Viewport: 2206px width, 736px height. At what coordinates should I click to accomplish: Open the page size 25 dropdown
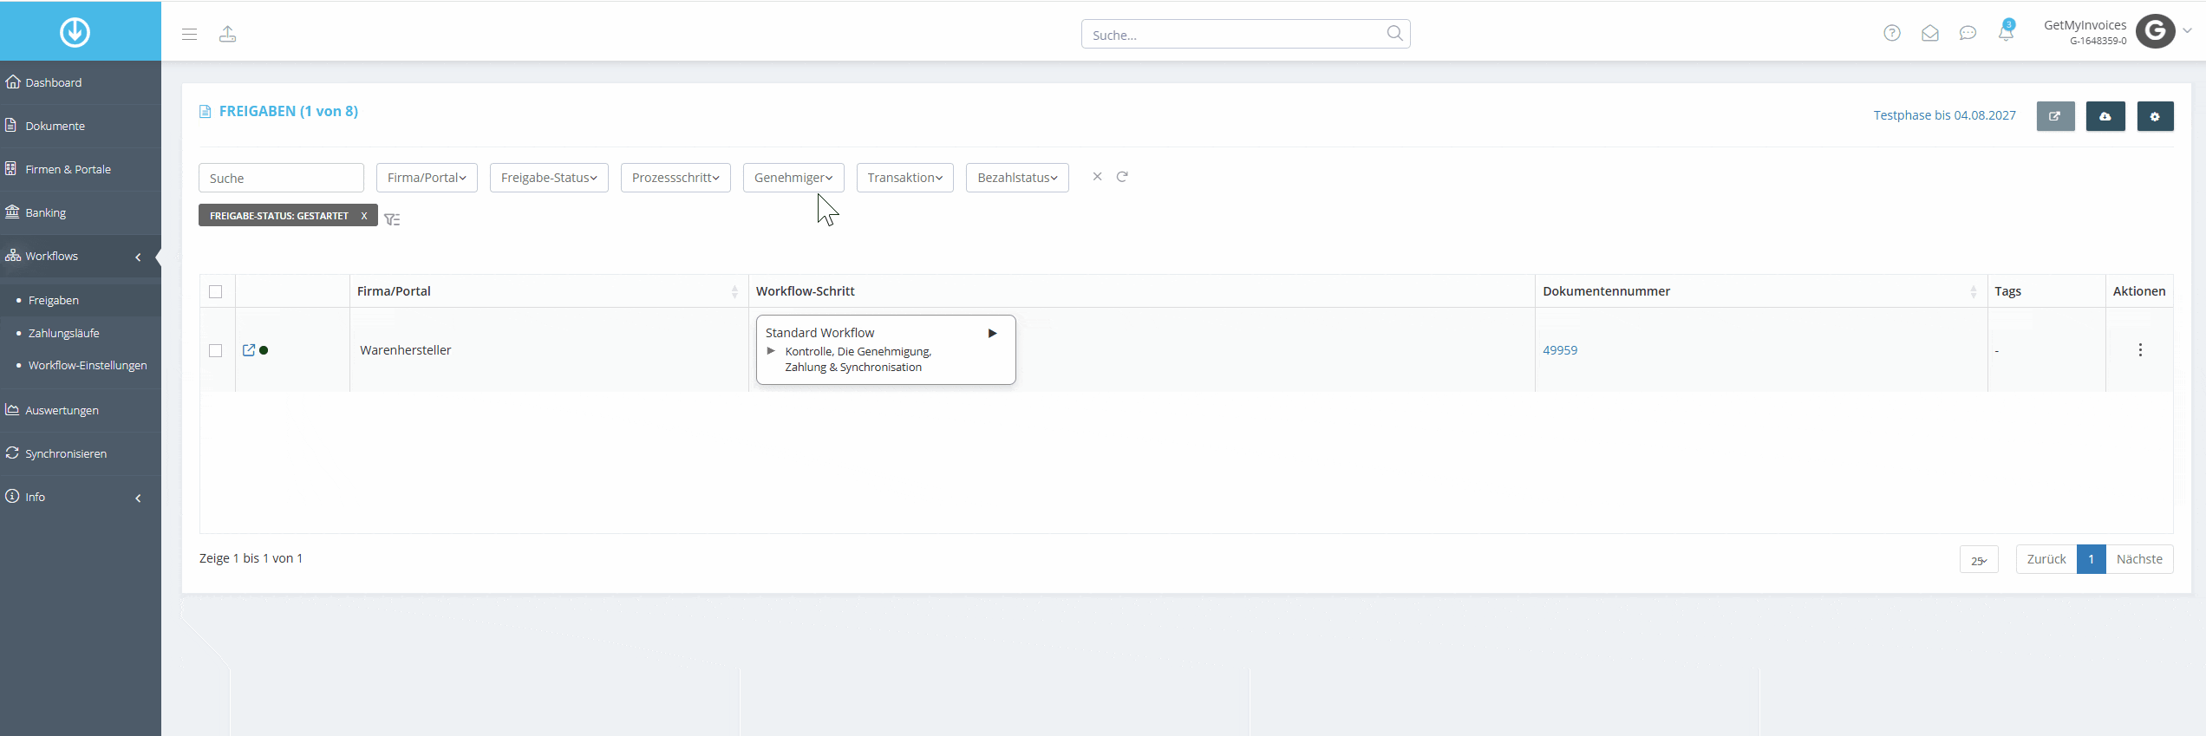click(1979, 560)
